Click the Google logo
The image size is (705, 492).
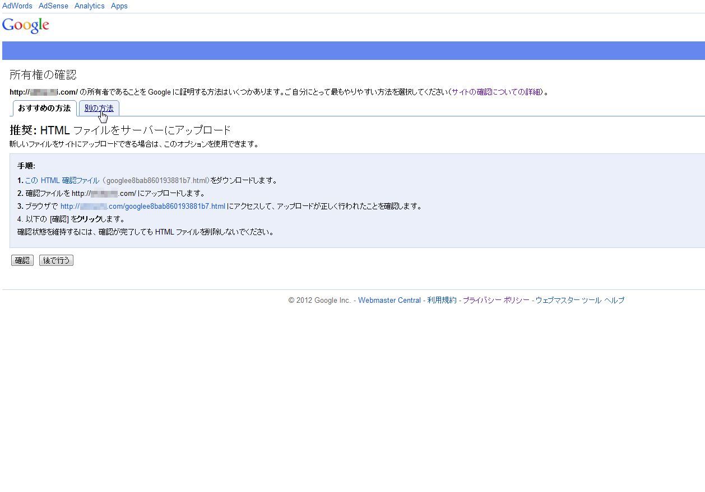(26, 26)
